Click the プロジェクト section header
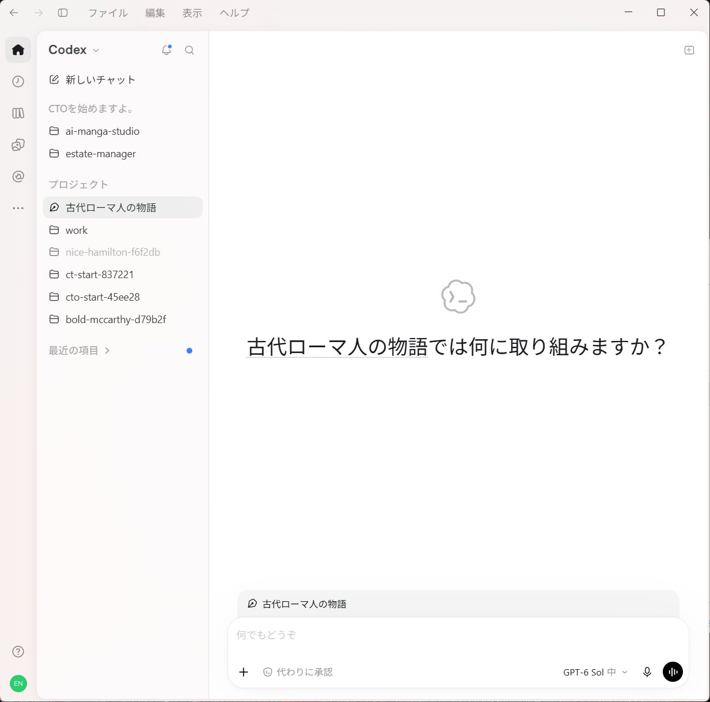The image size is (710, 702). point(78,184)
